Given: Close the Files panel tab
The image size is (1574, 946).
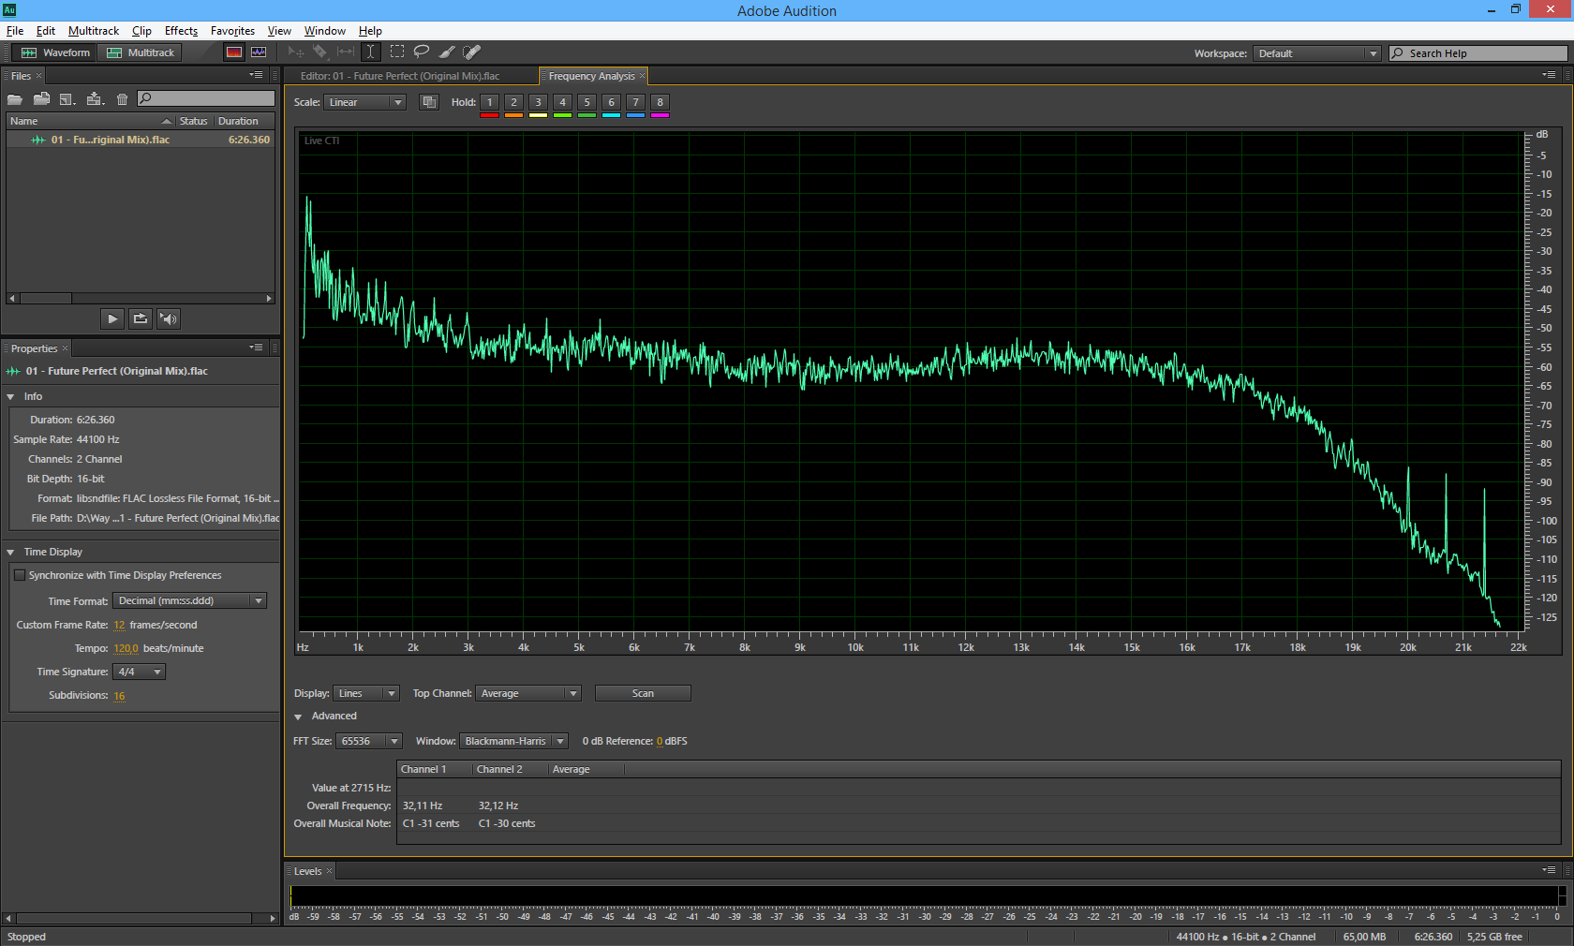Looking at the screenshot, I should tap(38, 76).
